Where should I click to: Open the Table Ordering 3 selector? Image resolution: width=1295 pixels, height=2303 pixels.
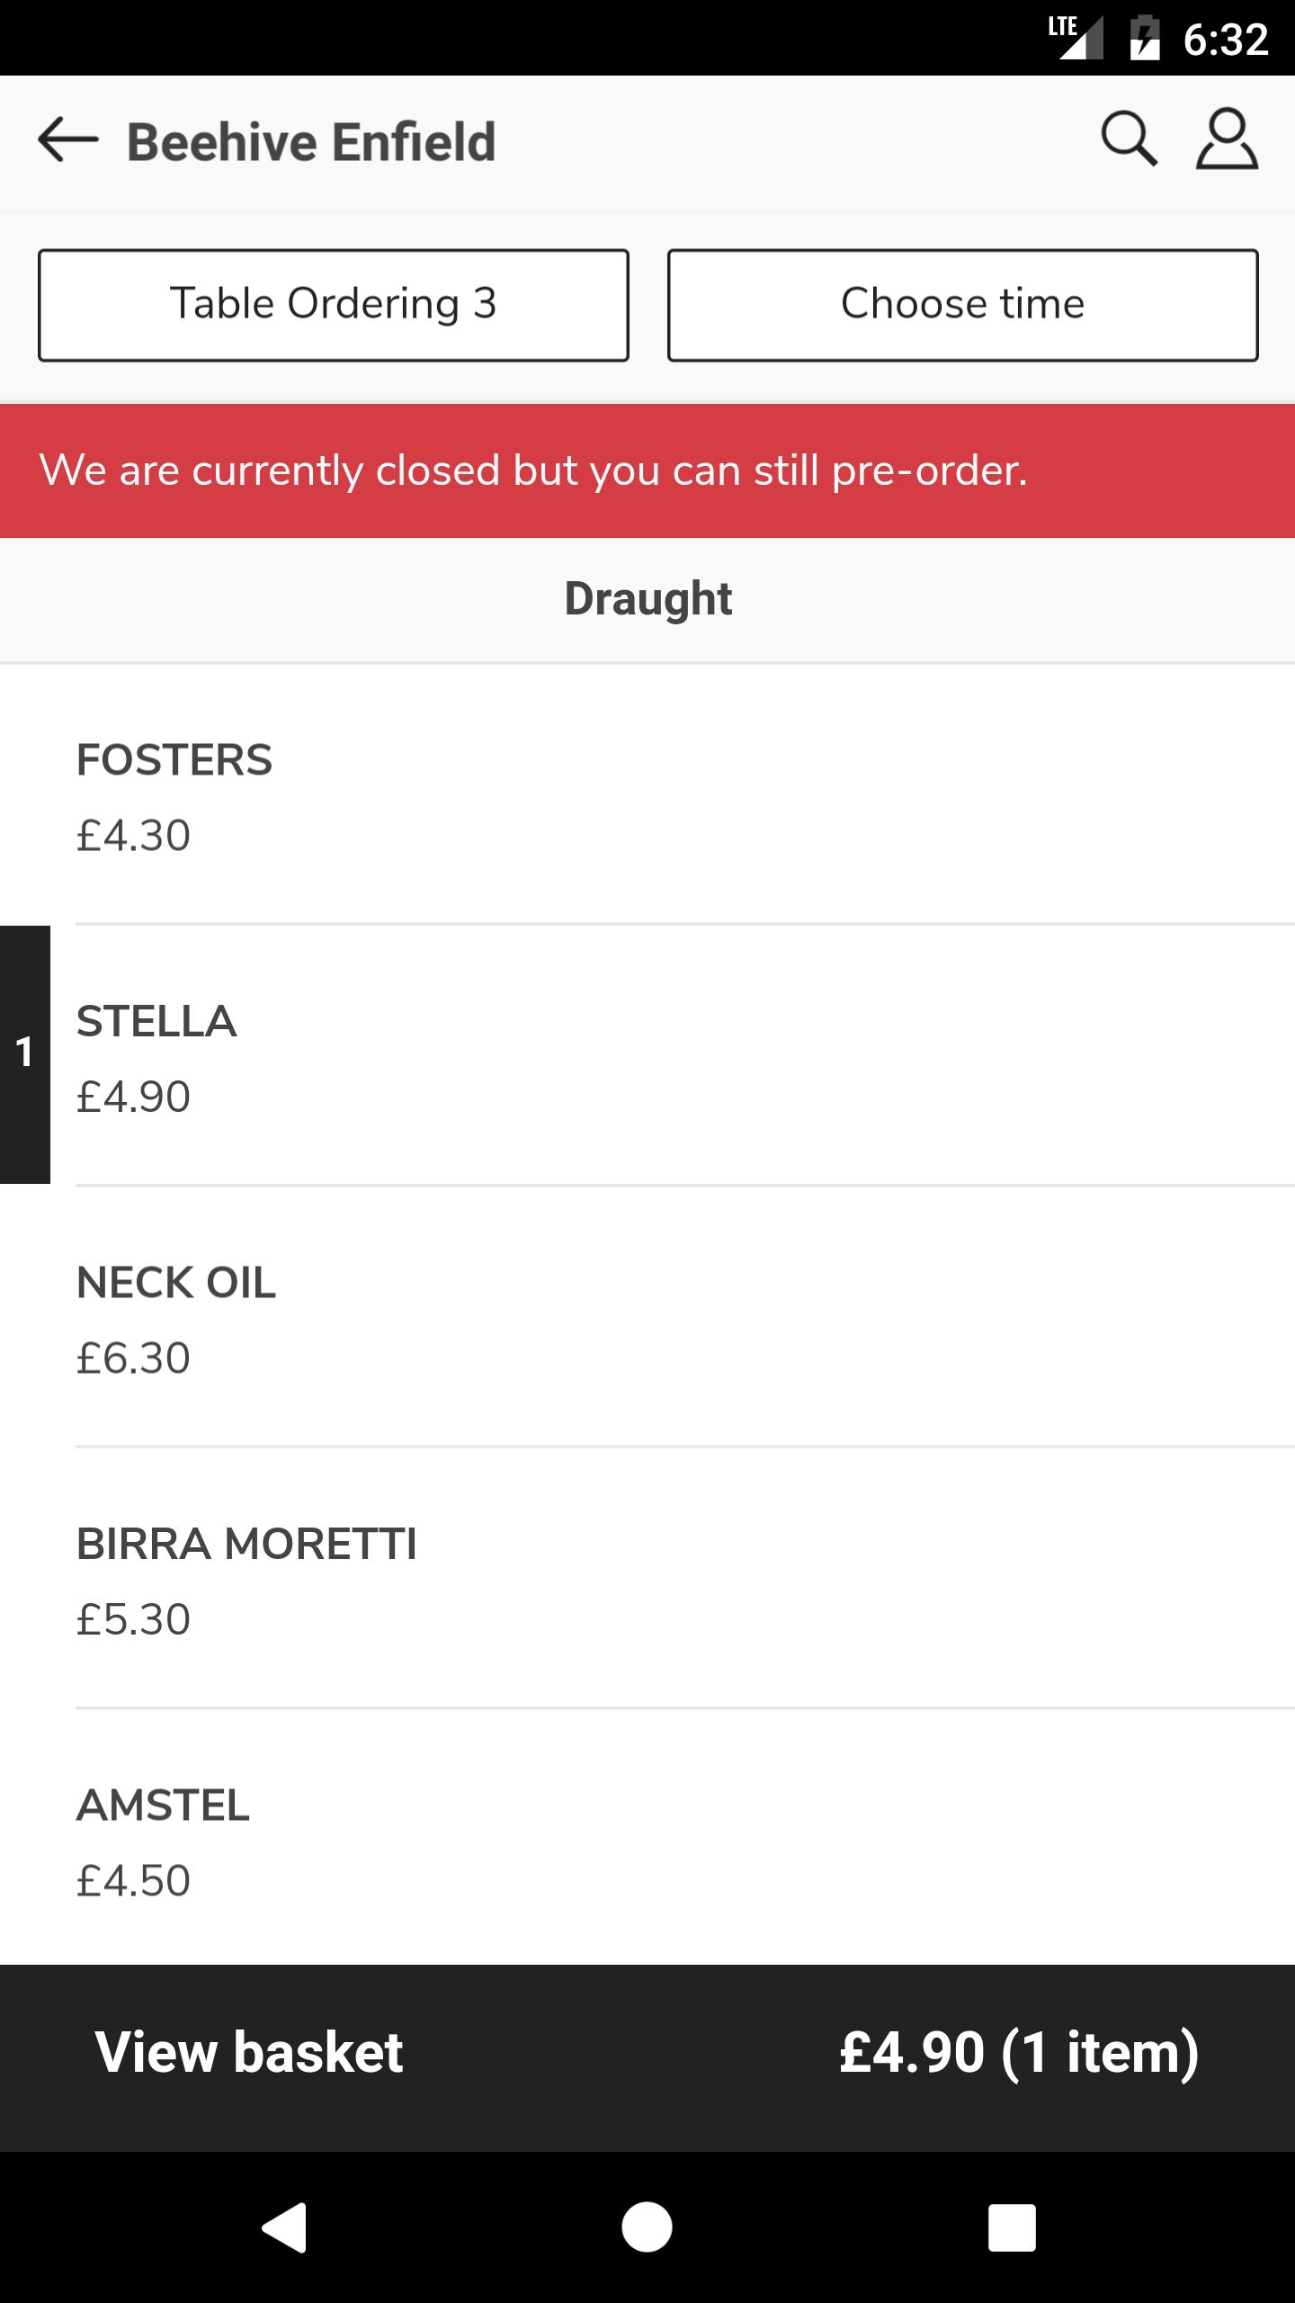click(x=334, y=305)
